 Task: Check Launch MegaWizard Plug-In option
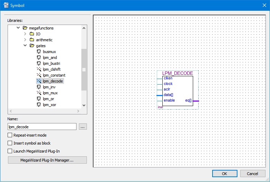(10, 151)
